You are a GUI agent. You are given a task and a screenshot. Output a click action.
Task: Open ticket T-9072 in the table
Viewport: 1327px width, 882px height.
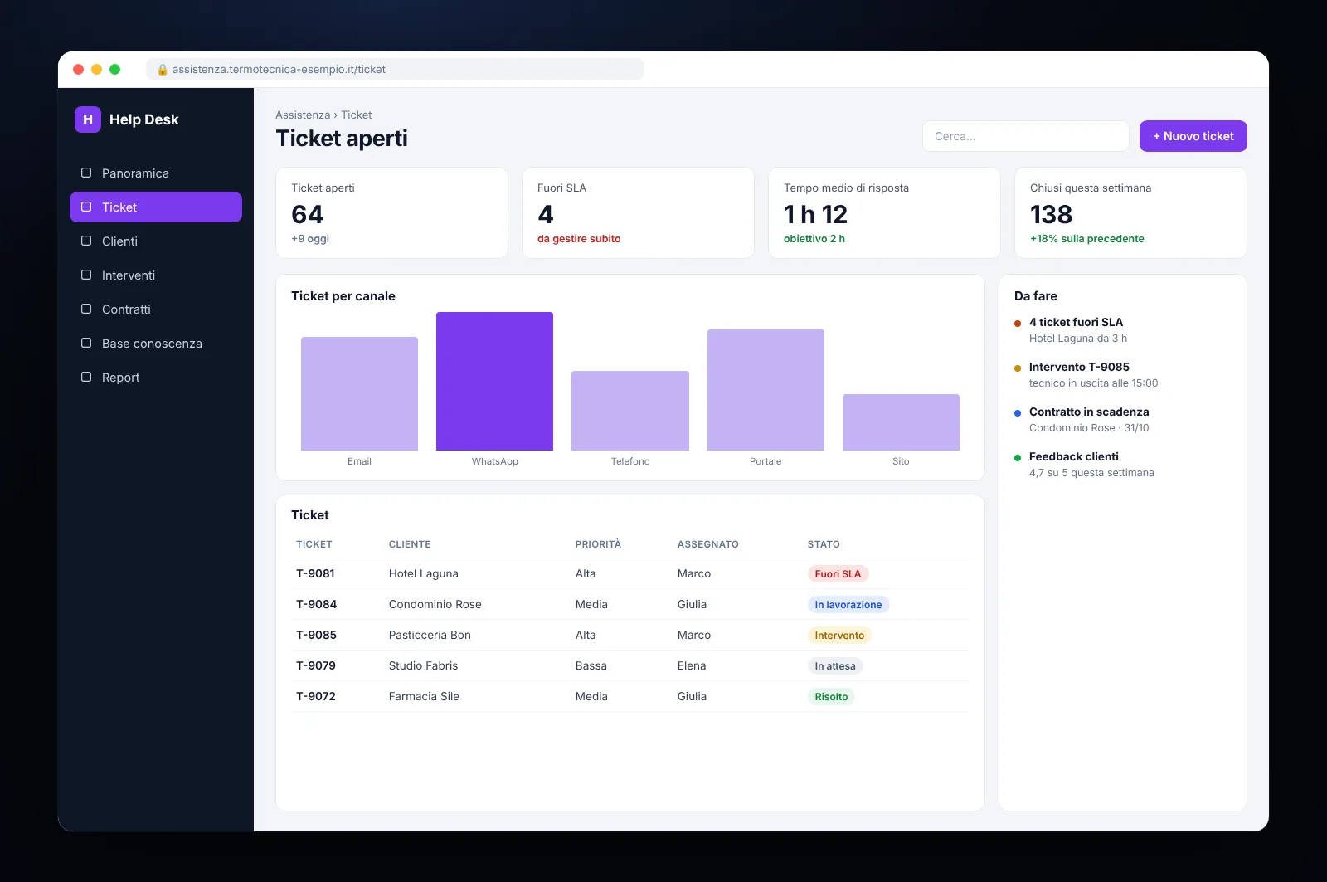630,697
